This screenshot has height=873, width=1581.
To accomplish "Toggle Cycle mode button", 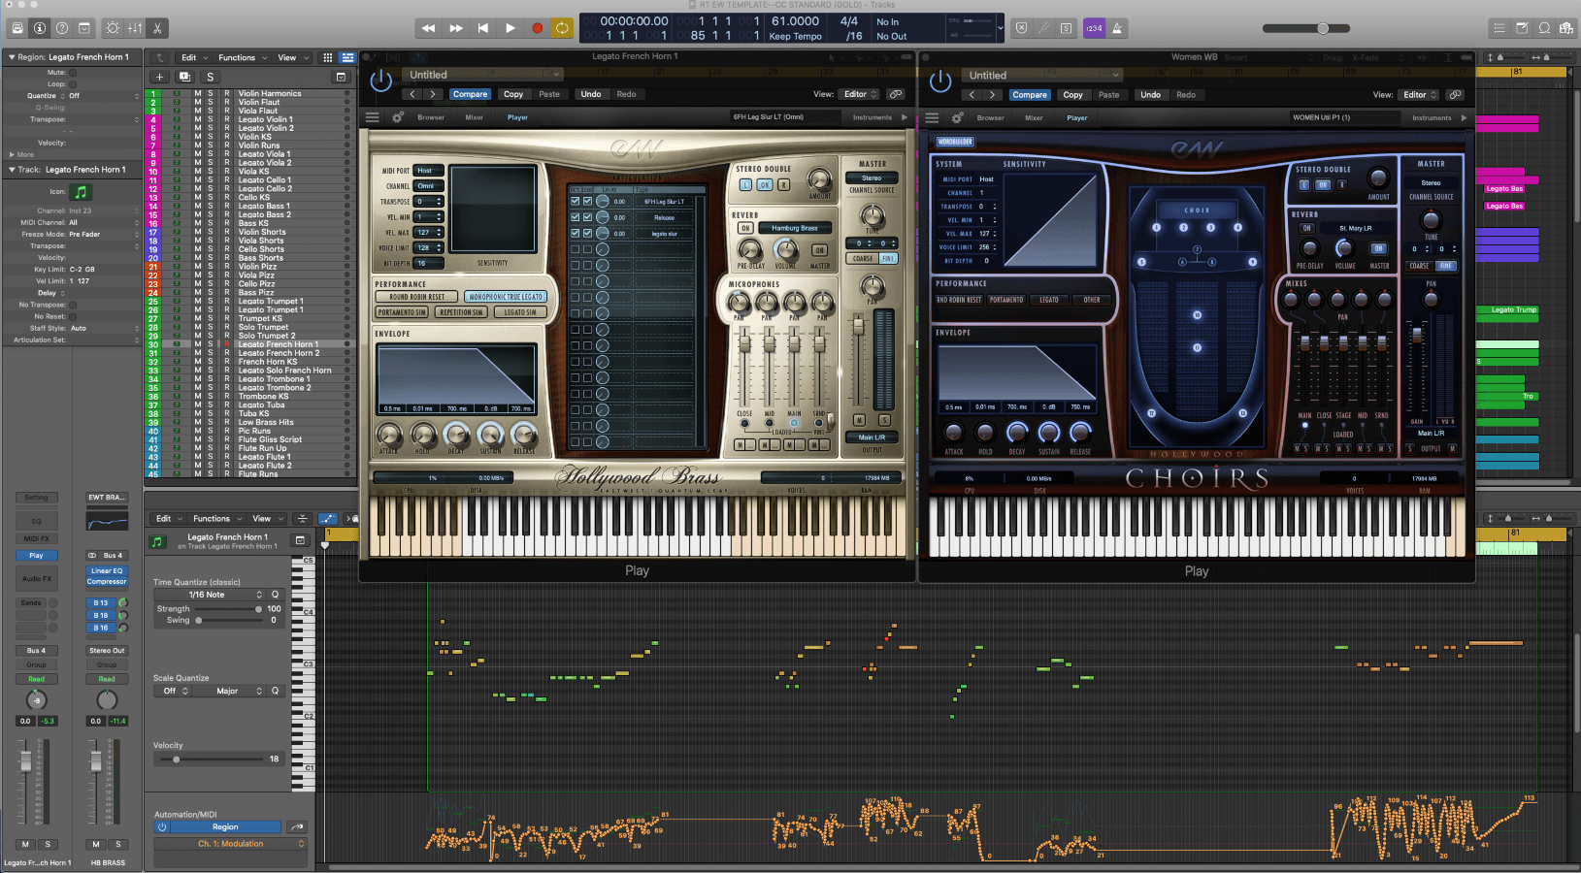I will click(562, 28).
